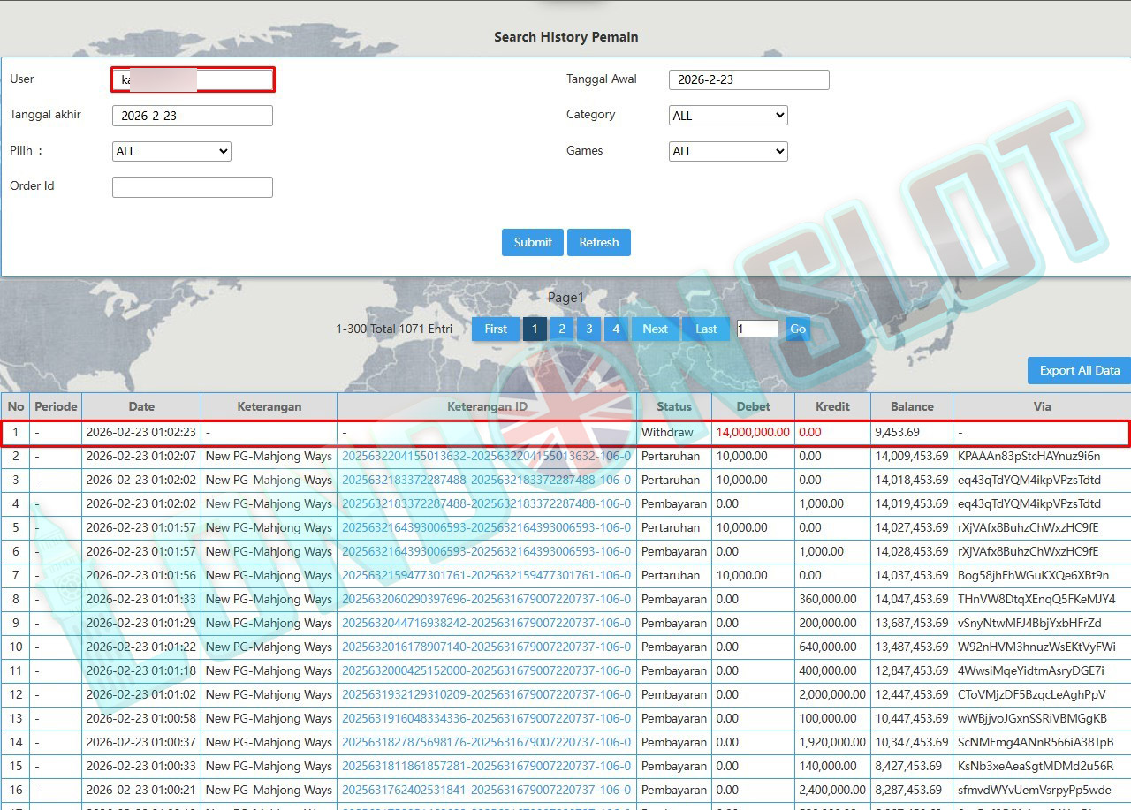Viewport: 1131px width, 810px height.
Task: Open Keterangan ID link in row 12
Action: (486, 695)
